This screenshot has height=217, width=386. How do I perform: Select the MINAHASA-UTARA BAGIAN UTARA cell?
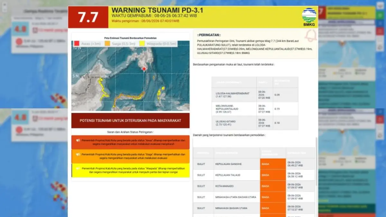point(237,197)
